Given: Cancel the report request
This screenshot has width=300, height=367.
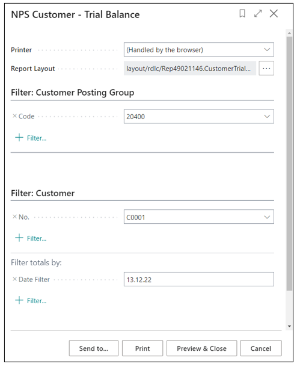Looking at the screenshot, I should (261, 348).
